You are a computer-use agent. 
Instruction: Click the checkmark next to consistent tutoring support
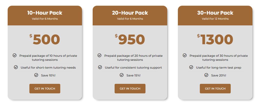[100, 67]
